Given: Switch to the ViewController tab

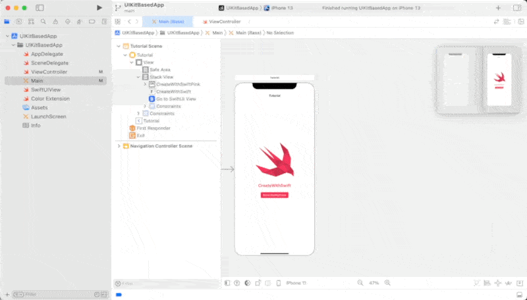Looking at the screenshot, I should click(x=221, y=22).
